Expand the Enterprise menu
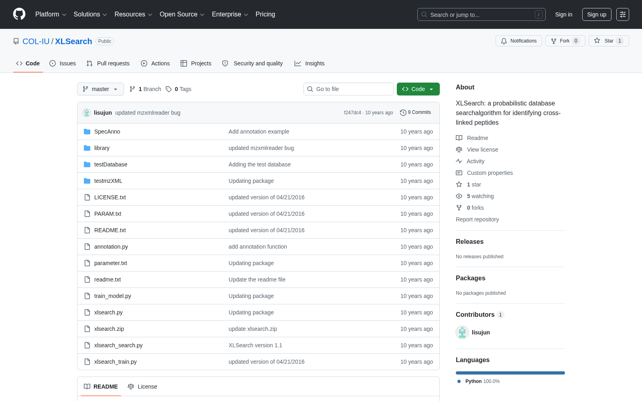The height and width of the screenshot is (401, 642). tap(230, 14)
